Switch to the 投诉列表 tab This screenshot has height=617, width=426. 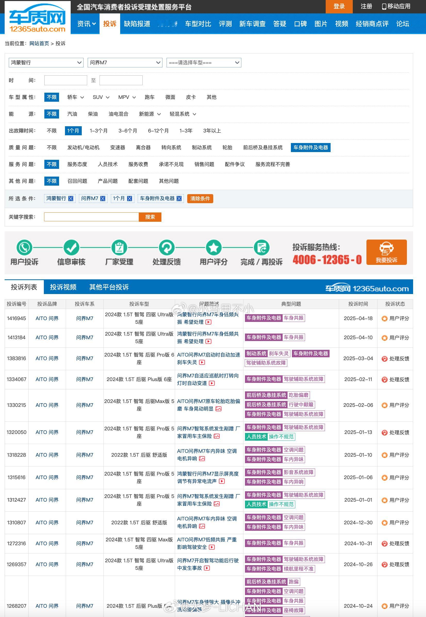[x=24, y=287]
